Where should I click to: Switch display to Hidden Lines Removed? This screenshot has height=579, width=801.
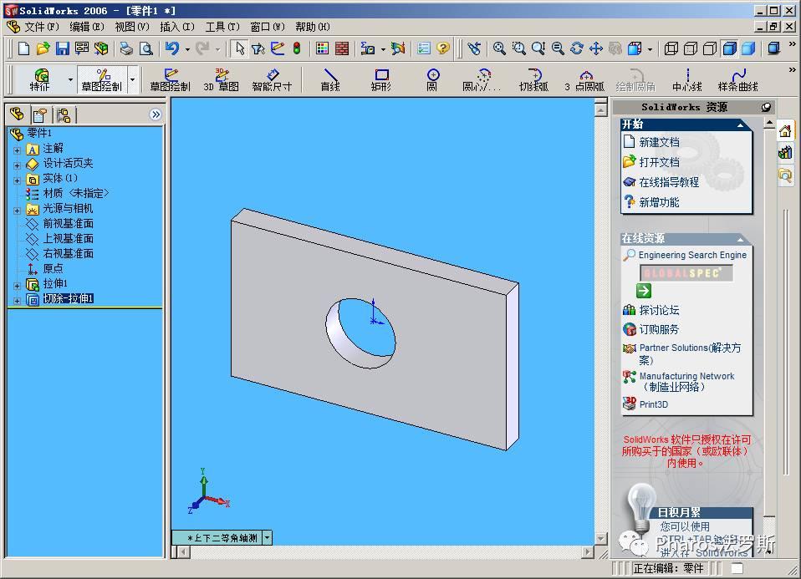pyautogui.click(x=710, y=48)
